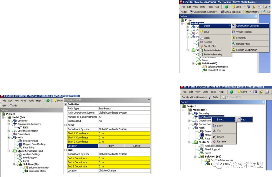Image resolution: width=272 pixels, height=177 pixels.
Task: Click Cancel in the Location row
Action: point(137,146)
